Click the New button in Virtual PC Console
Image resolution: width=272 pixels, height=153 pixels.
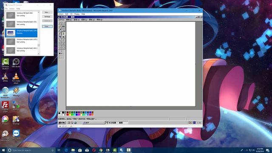(x=47, y=12)
